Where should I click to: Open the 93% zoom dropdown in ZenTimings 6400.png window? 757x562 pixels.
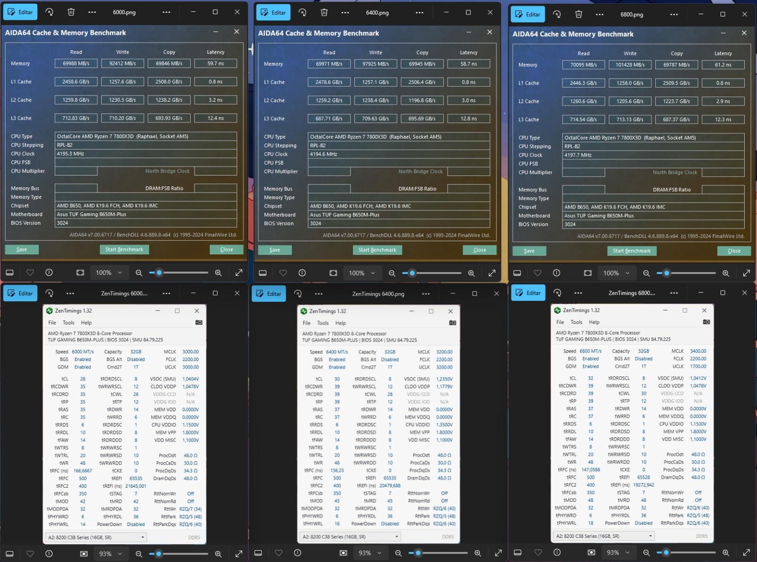point(370,553)
